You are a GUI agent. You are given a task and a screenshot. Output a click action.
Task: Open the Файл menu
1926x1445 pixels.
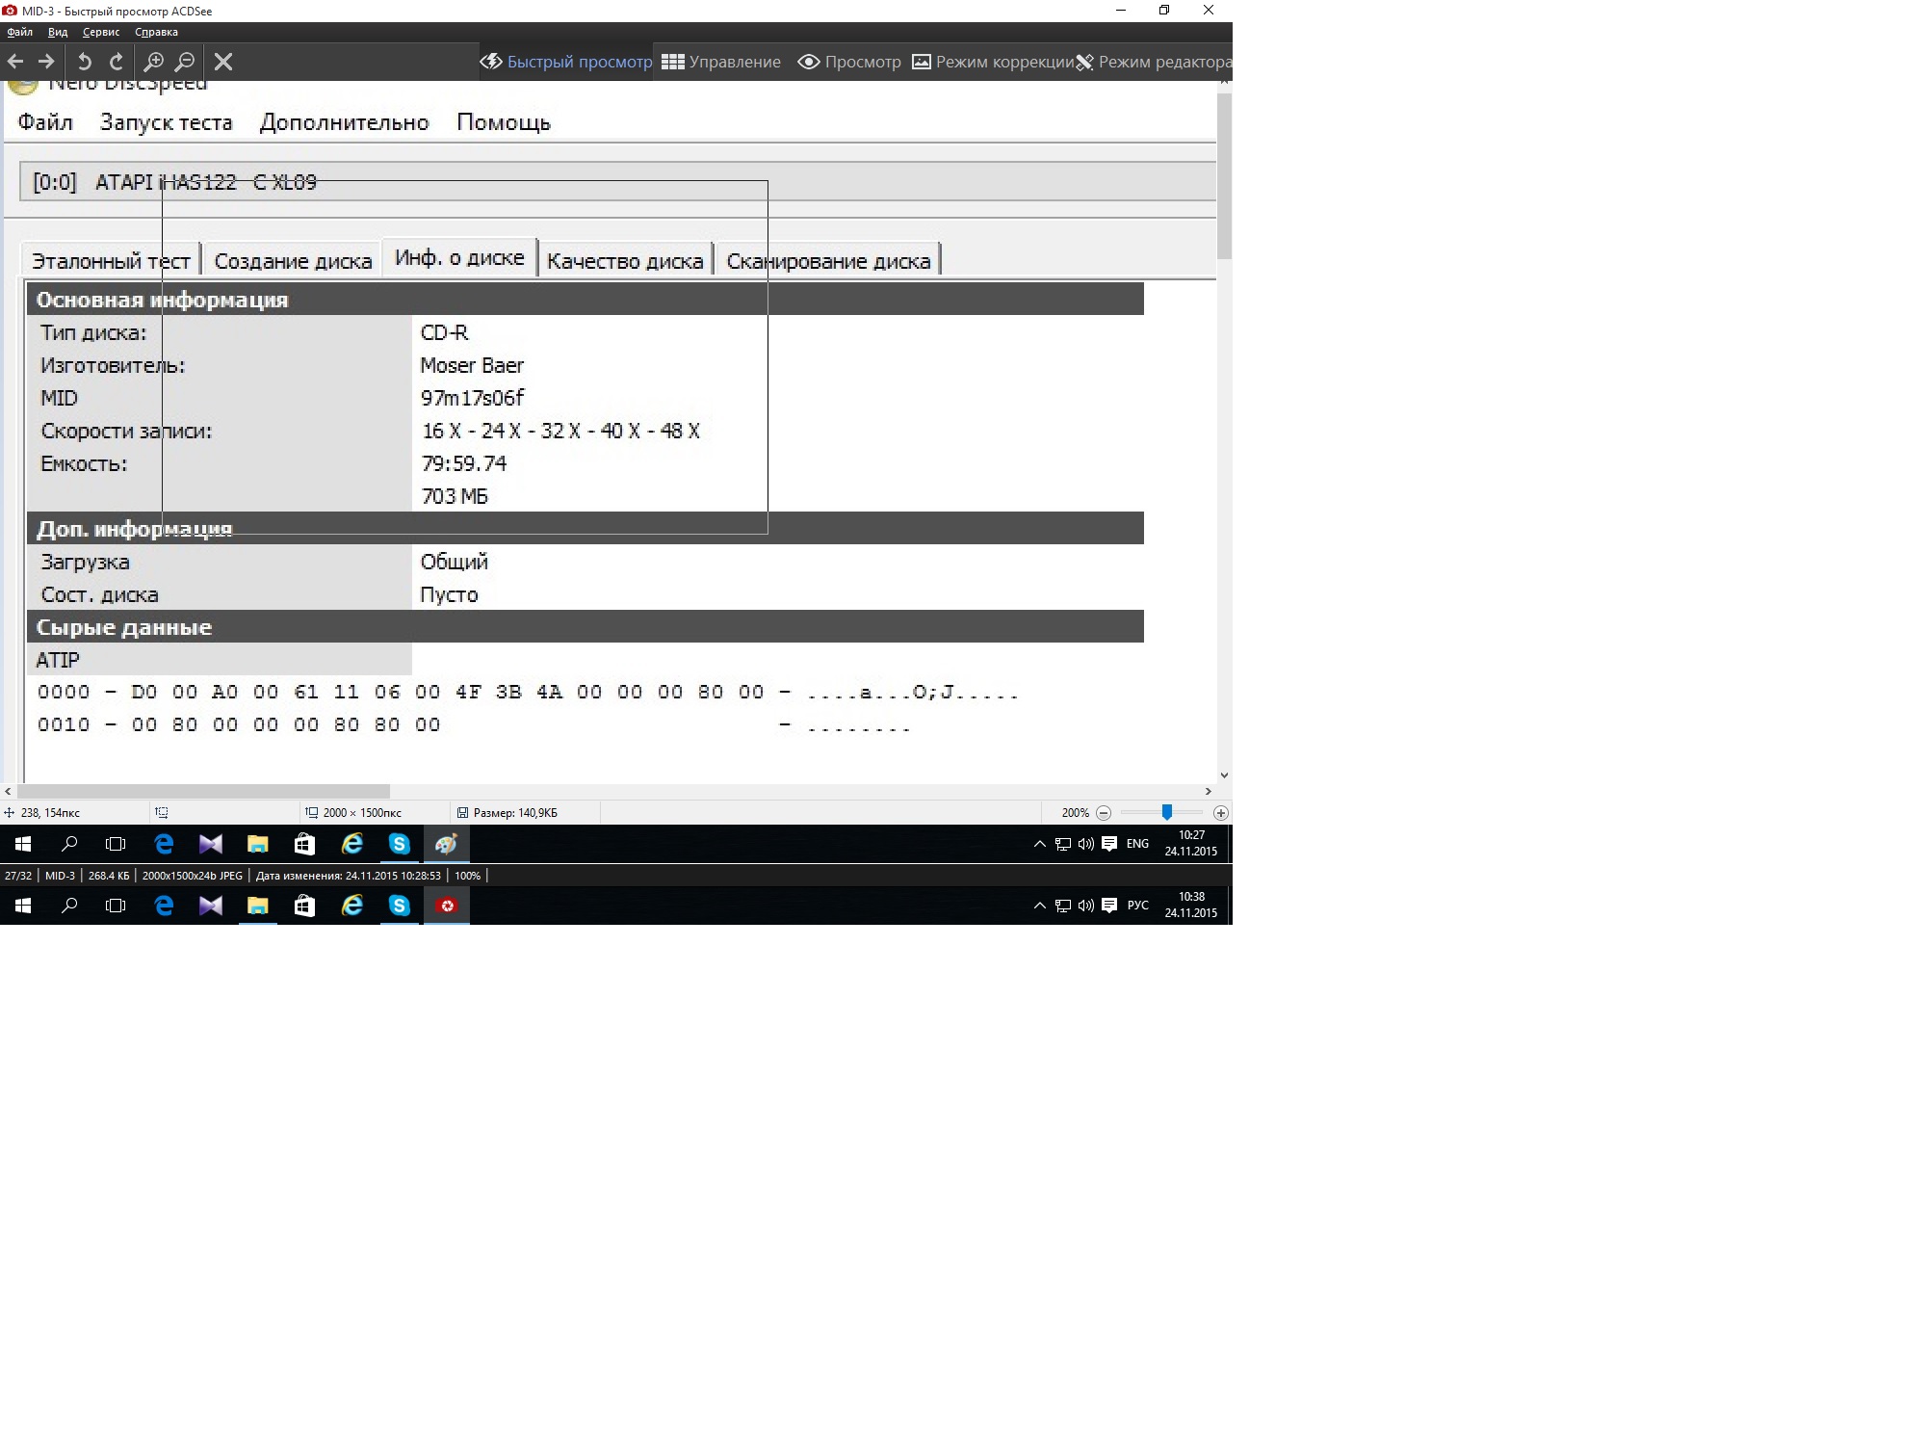pos(19,32)
